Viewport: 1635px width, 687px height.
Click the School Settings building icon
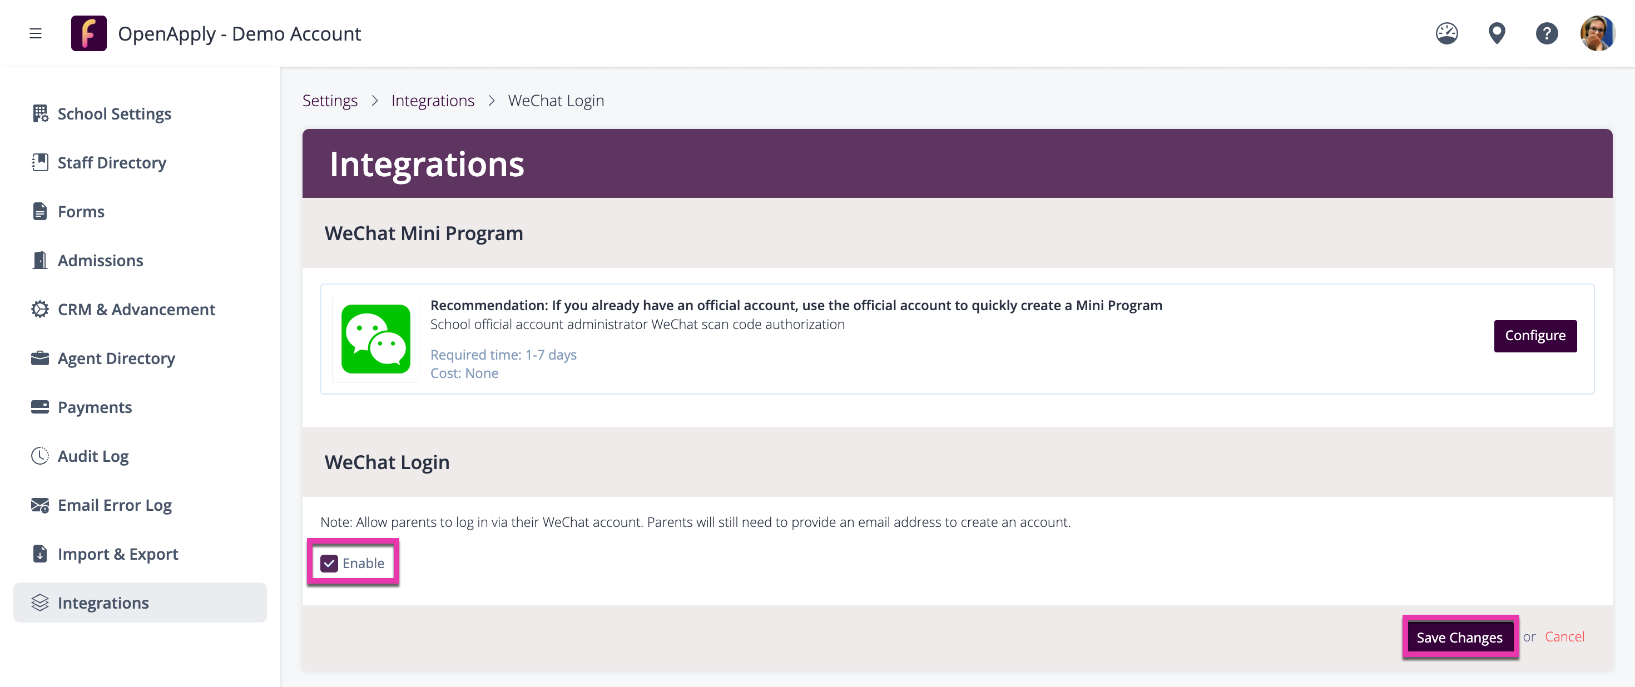(x=40, y=113)
